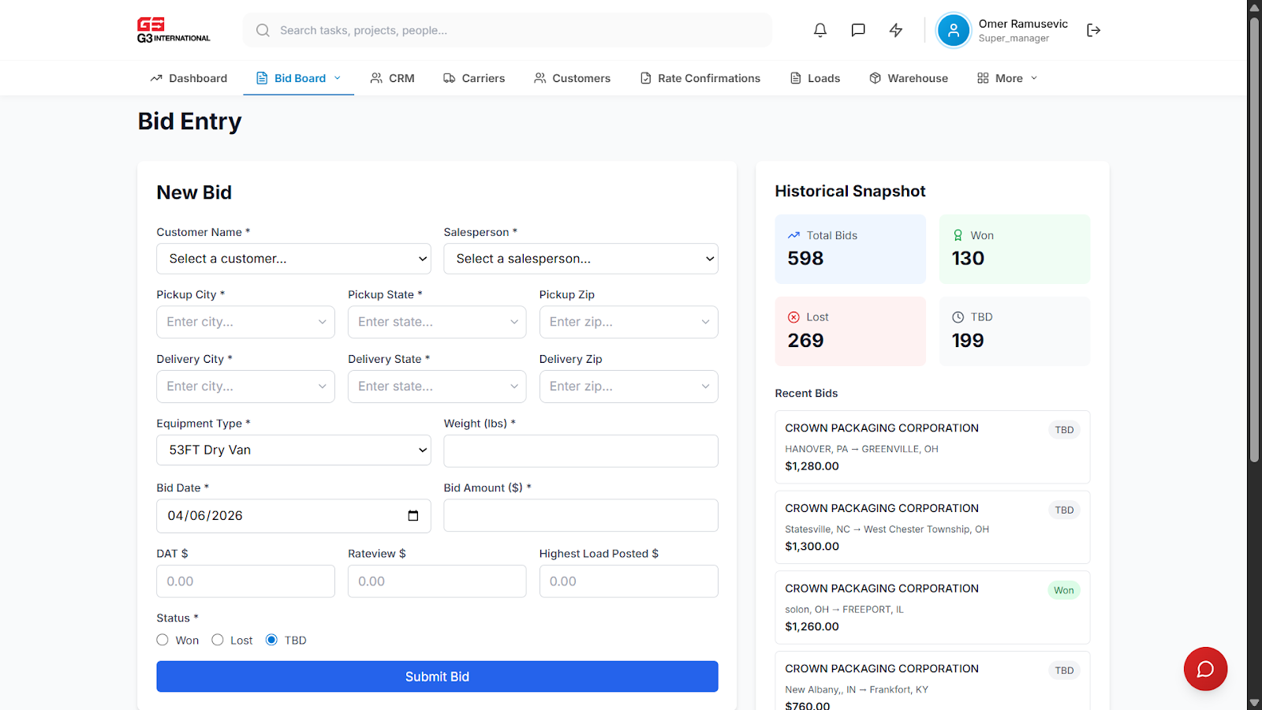The height and width of the screenshot is (710, 1262).
Task: Open the red chat support bubble
Action: point(1205,669)
